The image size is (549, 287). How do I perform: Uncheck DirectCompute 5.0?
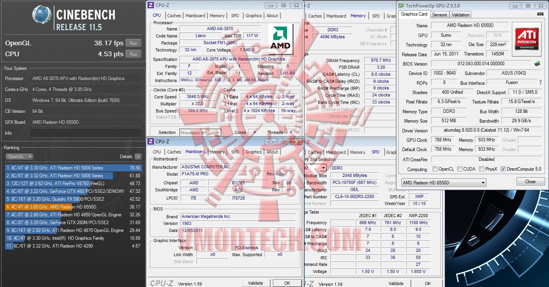[x=503, y=169]
